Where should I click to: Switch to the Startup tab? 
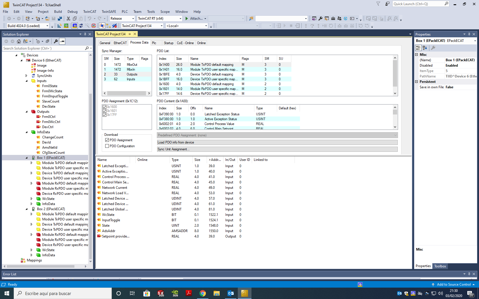click(169, 43)
